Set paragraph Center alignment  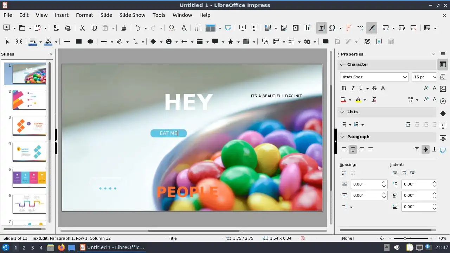point(353,149)
